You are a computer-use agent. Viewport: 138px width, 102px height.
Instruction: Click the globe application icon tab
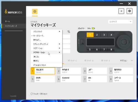pos(35,12)
